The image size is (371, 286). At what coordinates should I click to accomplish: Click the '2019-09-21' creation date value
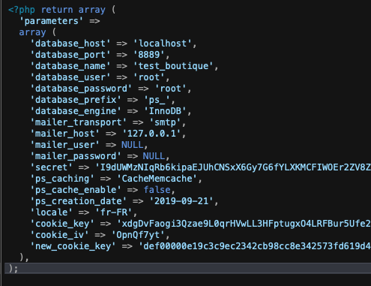[x=181, y=201]
